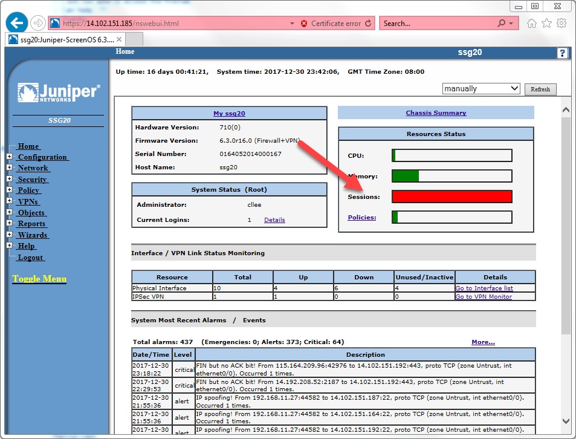Screen dimensions: 576x439
Task: Open the manually refresh interval dropdown
Action: pyautogui.click(x=481, y=88)
